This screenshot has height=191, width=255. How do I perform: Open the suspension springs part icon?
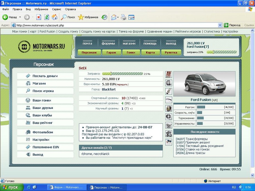click(169, 74)
